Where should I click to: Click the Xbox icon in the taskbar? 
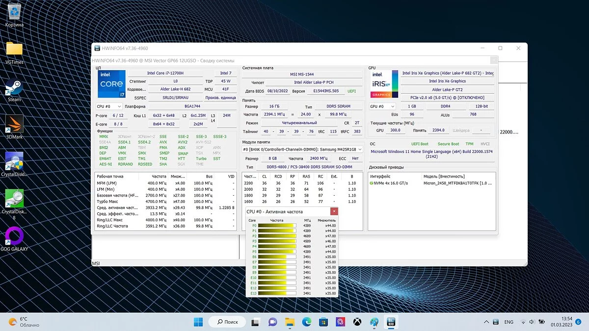click(358, 322)
